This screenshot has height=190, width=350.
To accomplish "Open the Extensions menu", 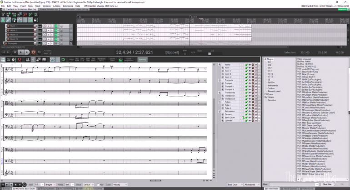I will pos(68,6).
